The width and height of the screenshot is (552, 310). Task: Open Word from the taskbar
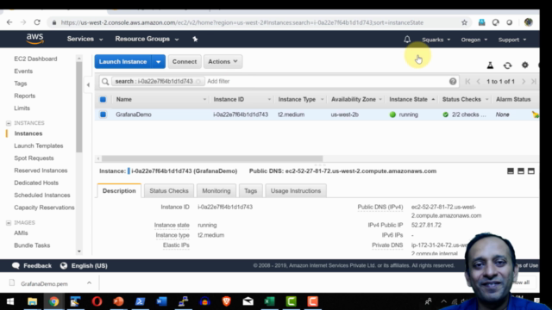[161, 301]
